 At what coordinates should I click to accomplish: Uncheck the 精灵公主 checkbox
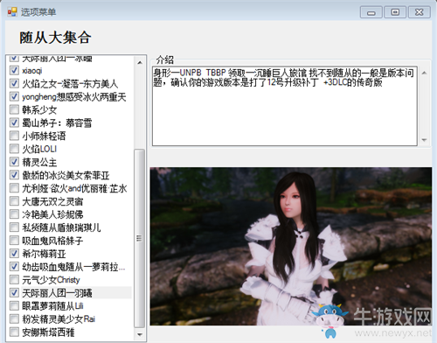pyautogui.click(x=14, y=161)
